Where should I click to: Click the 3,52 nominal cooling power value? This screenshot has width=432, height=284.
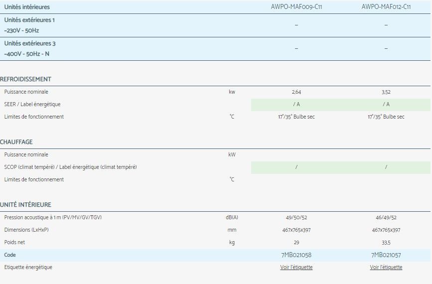(386, 92)
